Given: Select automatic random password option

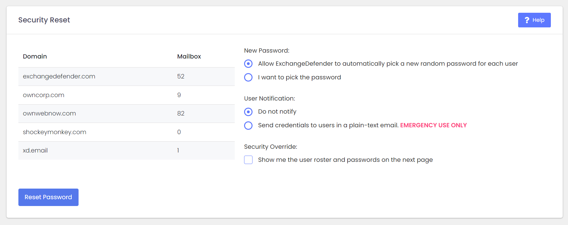Looking at the screenshot, I should (248, 64).
